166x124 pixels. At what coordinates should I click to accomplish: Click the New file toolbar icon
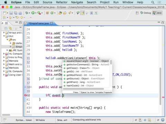coord(5,13)
